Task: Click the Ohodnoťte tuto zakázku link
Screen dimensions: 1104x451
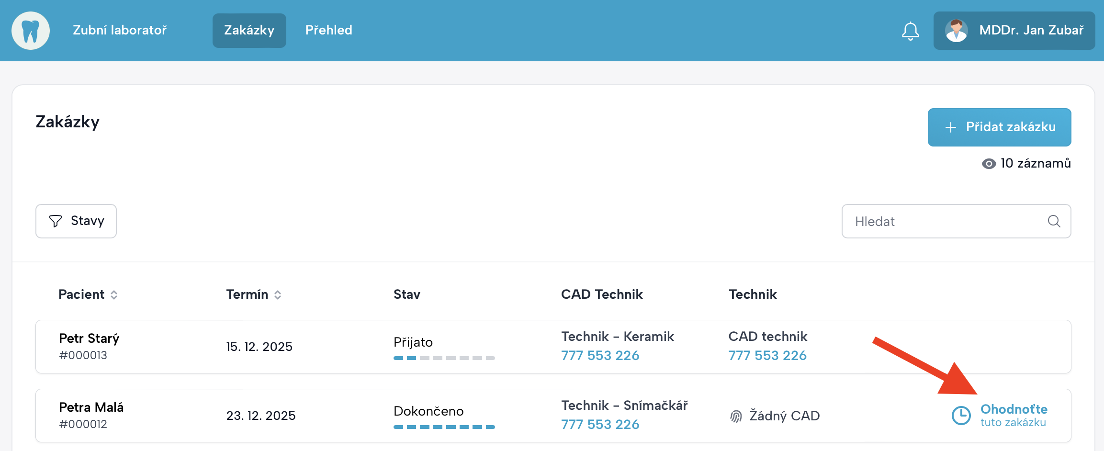Action: (1013, 415)
